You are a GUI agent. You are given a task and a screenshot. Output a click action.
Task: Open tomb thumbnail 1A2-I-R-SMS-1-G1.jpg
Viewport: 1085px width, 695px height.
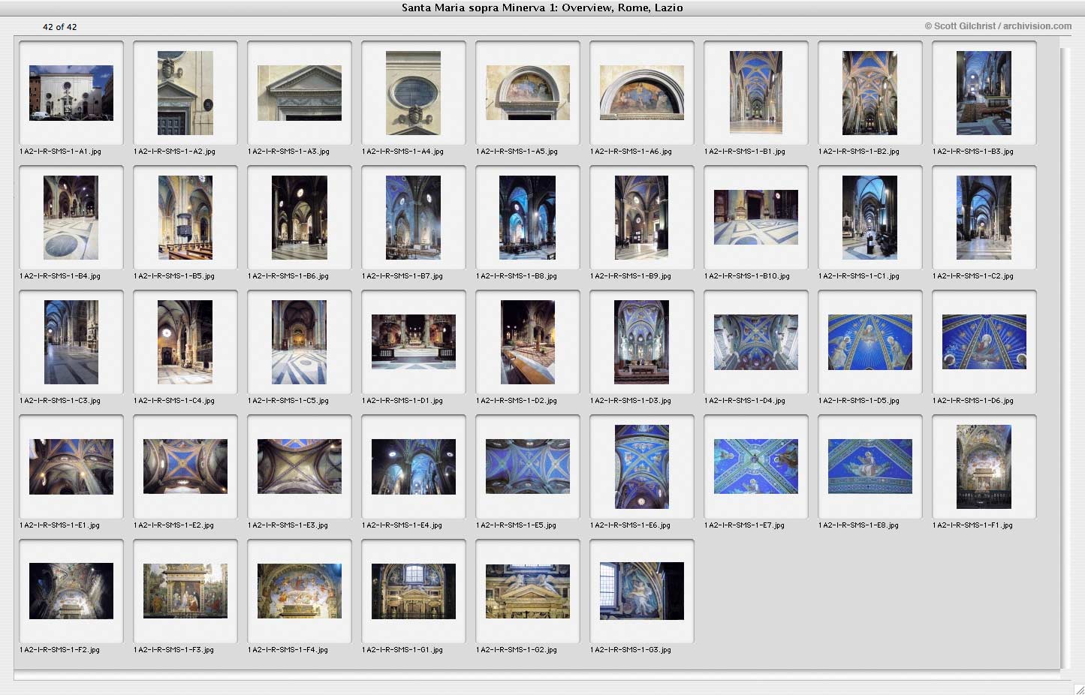[x=414, y=591]
